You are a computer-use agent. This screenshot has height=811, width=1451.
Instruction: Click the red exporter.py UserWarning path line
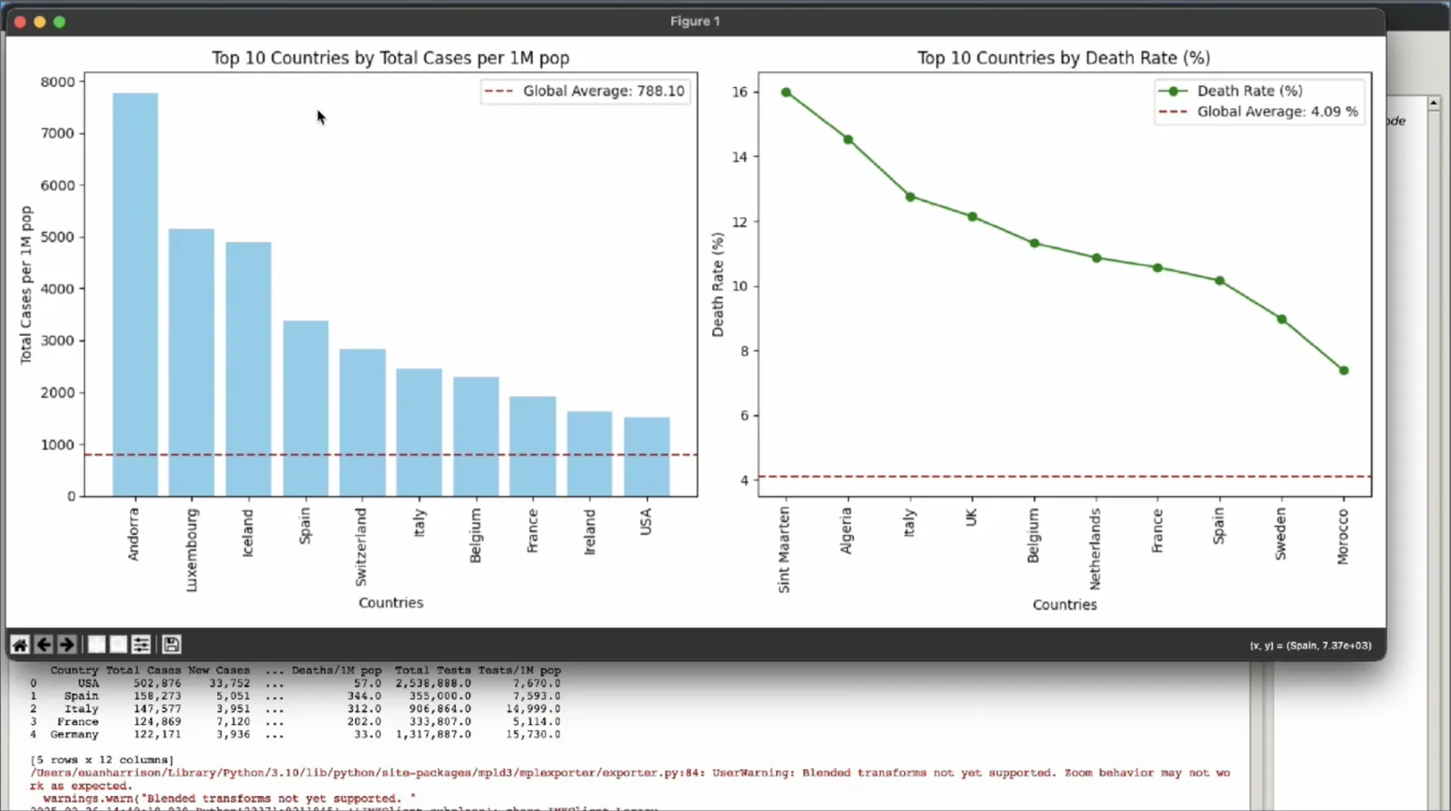(630, 774)
